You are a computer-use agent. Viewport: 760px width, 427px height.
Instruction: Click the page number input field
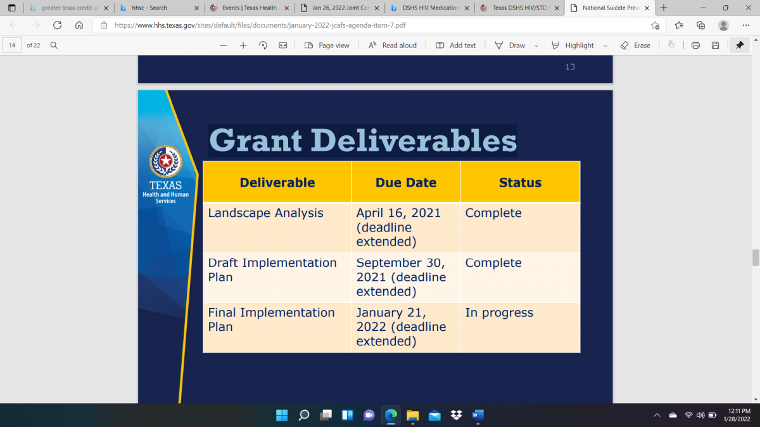click(12, 46)
